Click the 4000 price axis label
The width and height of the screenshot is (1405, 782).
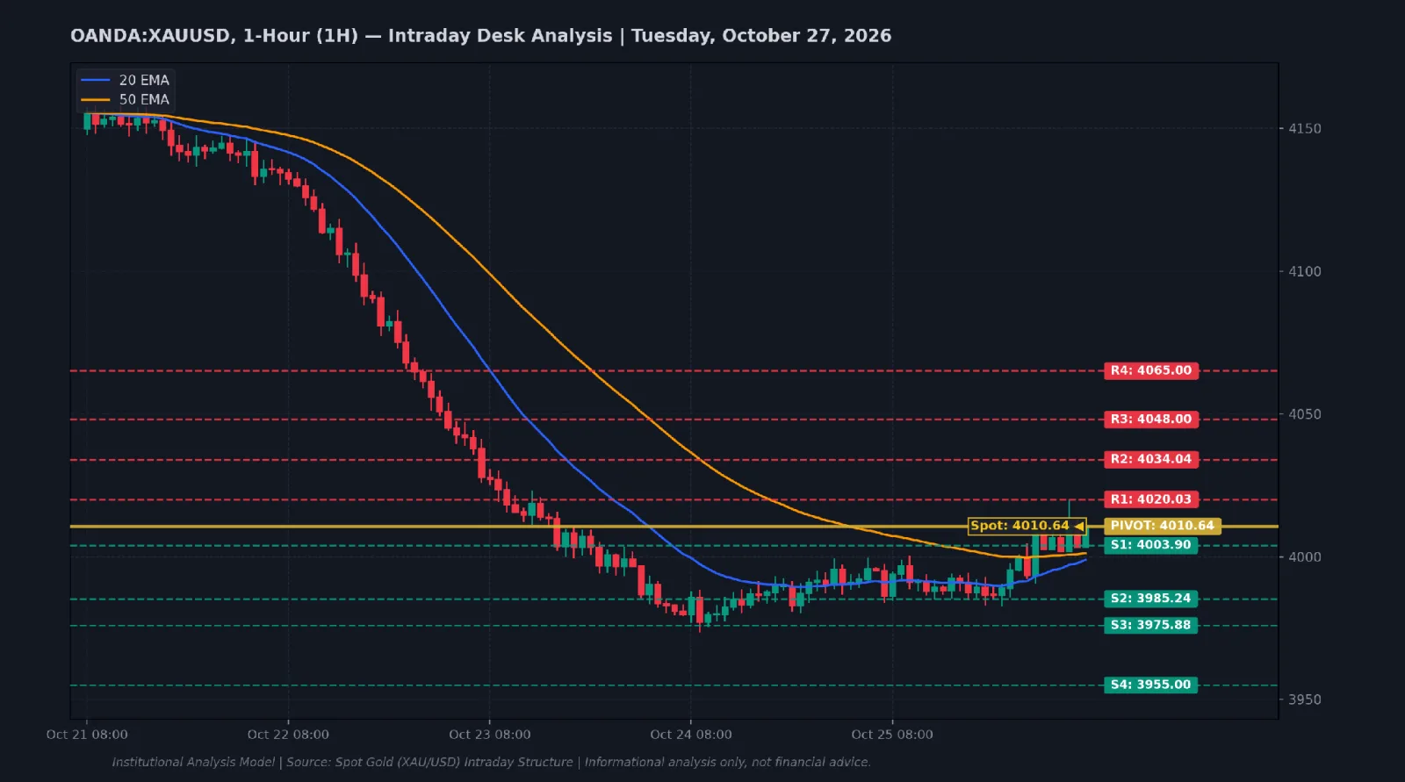click(1304, 556)
